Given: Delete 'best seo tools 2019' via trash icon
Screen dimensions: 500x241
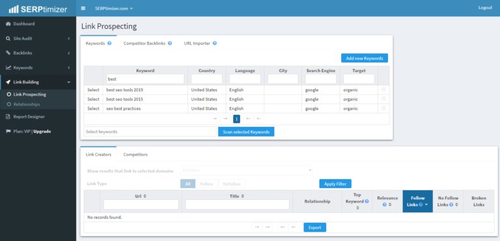Looking at the screenshot, I should [383, 90].
